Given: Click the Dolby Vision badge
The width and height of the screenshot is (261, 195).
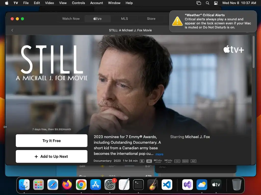Looking at the screenshot, I should point(158,161).
